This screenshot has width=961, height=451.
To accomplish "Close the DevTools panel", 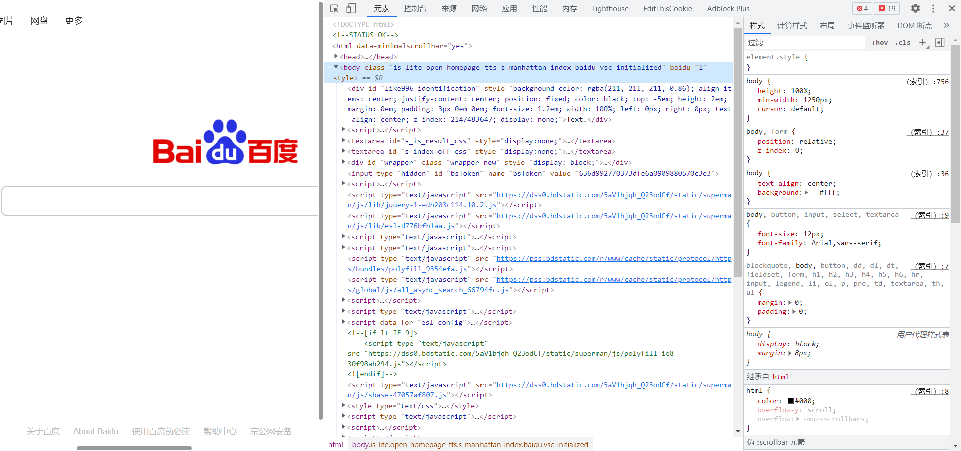I will 952,8.
